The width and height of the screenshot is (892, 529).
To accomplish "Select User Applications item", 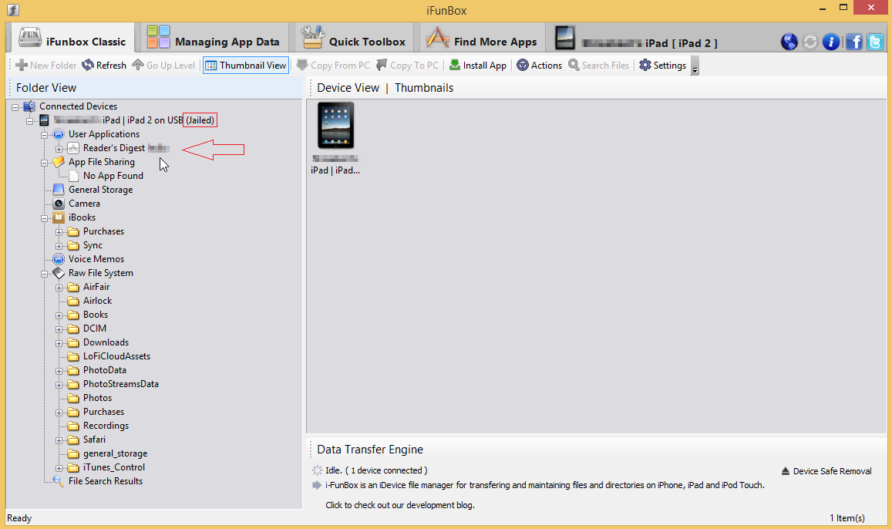I will [x=103, y=134].
